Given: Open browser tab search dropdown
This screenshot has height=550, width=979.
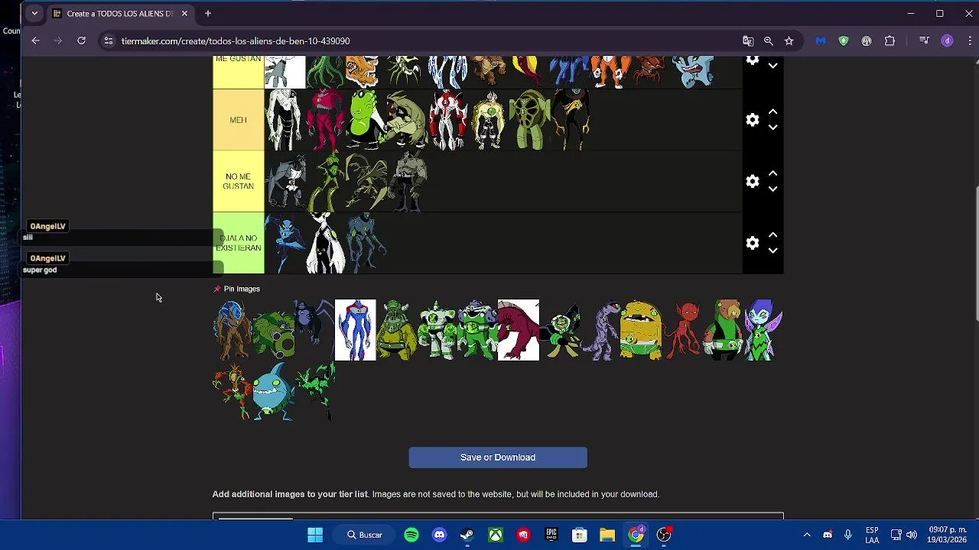Looking at the screenshot, I should click(x=34, y=13).
